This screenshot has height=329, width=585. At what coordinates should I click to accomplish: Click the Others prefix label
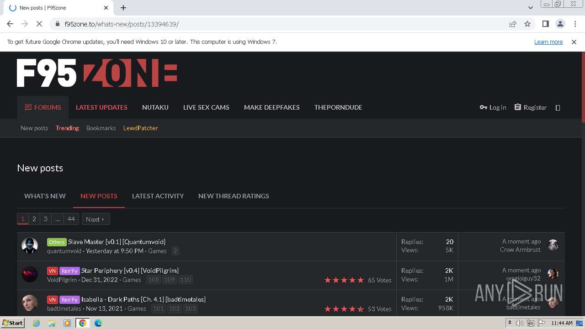57,242
